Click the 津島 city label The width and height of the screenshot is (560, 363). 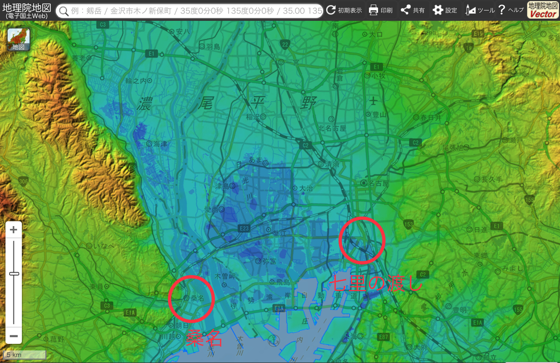[x=221, y=186]
